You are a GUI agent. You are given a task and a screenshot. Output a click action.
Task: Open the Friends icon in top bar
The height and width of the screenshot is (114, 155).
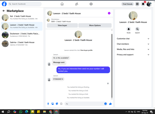tap(77, 4)
